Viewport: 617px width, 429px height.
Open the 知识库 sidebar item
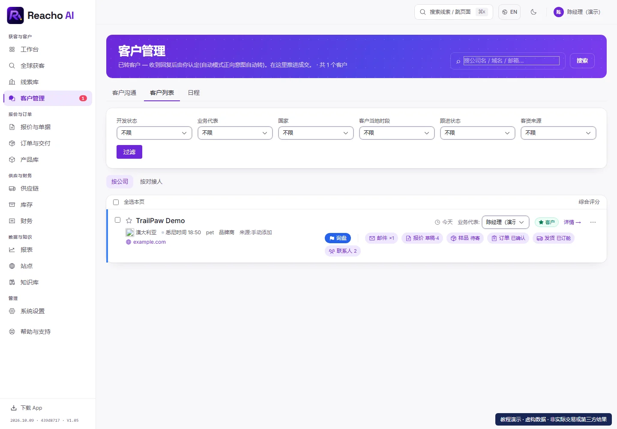click(48, 282)
